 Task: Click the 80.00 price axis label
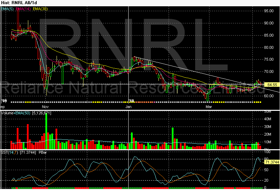click(268, 47)
